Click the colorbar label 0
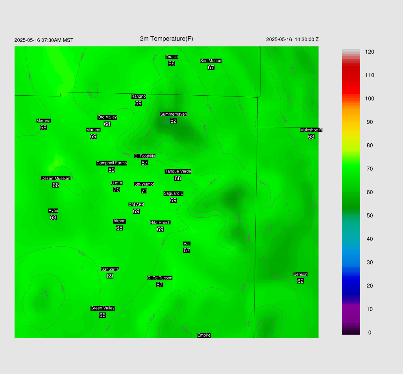The width and height of the screenshot is (403, 374). [x=370, y=333]
